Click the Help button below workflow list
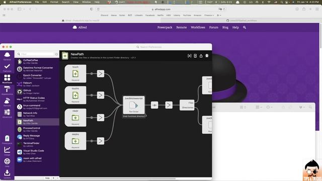Screen dimensions: 322x181 point(47,178)
